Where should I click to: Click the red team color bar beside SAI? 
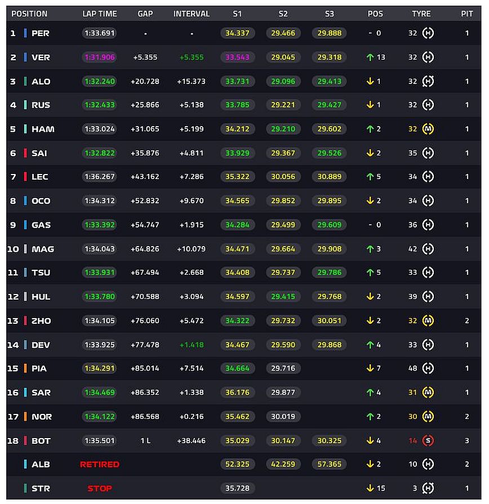coord(25,153)
